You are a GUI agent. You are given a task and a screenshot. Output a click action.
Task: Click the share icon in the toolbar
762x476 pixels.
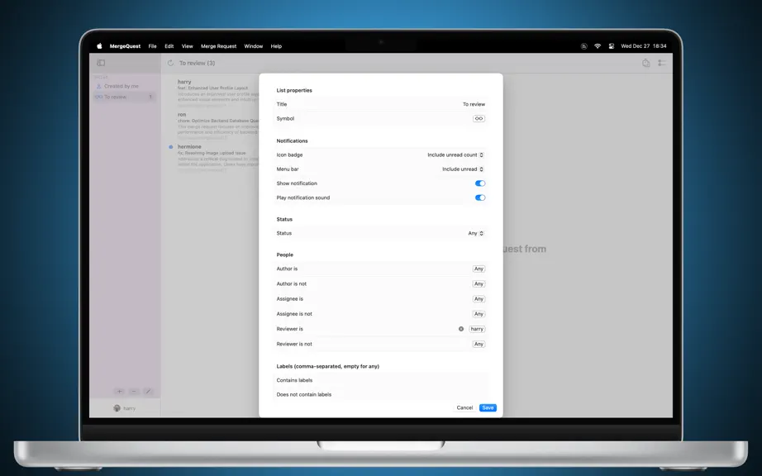(x=645, y=63)
